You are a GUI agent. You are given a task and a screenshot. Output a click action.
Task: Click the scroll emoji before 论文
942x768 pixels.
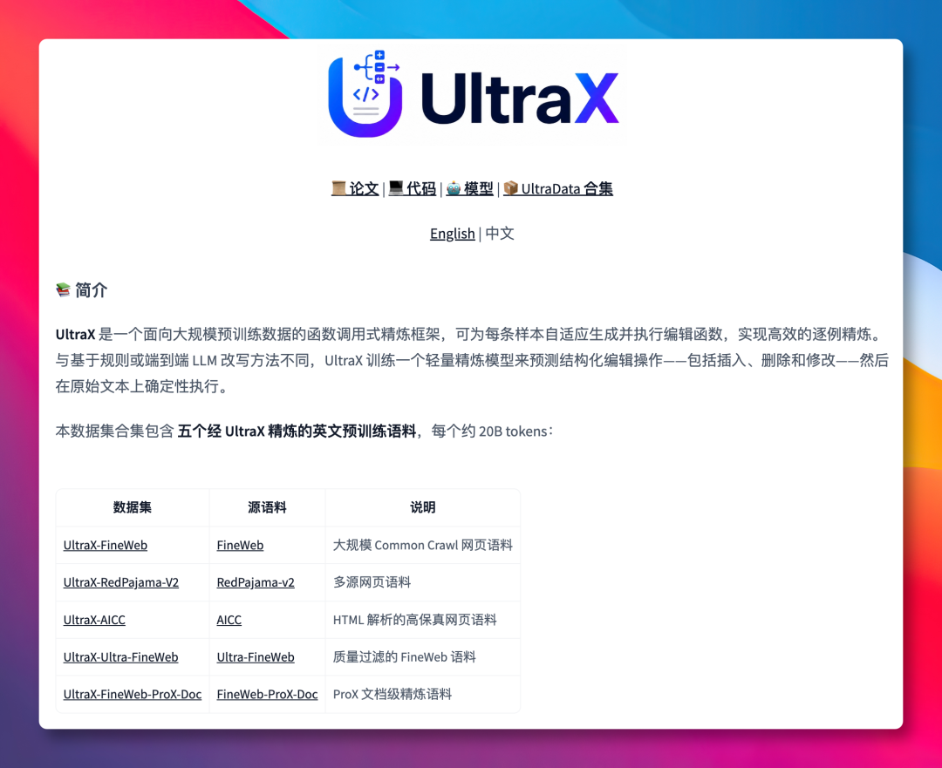pos(338,188)
